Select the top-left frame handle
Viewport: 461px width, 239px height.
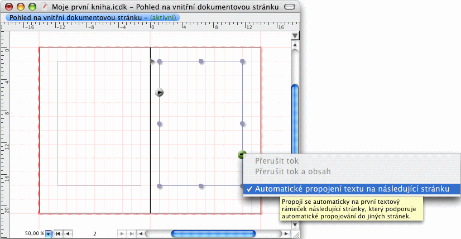coord(160,61)
